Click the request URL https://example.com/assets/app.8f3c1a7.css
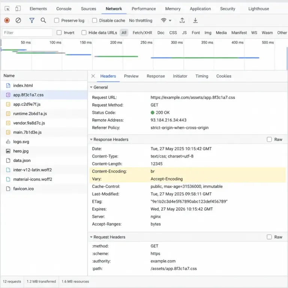The height and width of the screenshot is (288, 288). [193, 97]
